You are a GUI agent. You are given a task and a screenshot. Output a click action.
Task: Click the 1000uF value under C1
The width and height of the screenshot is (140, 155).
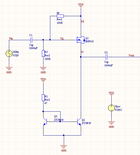[x=34, y=48]
